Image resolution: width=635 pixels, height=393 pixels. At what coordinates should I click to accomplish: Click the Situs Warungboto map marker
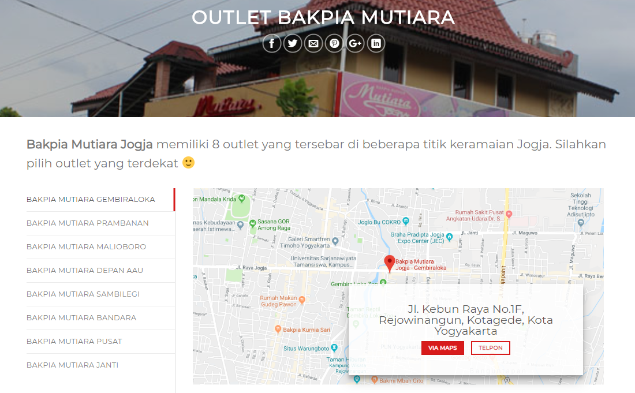pos(334,347)
